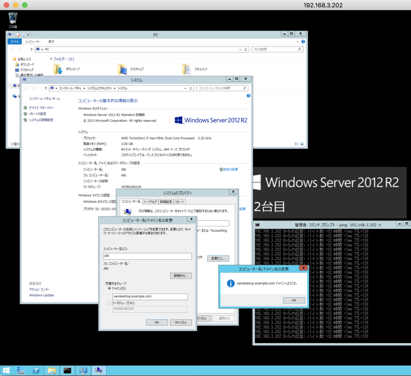Open the Recycle Bin desktop icon

(x=12, y=20)
